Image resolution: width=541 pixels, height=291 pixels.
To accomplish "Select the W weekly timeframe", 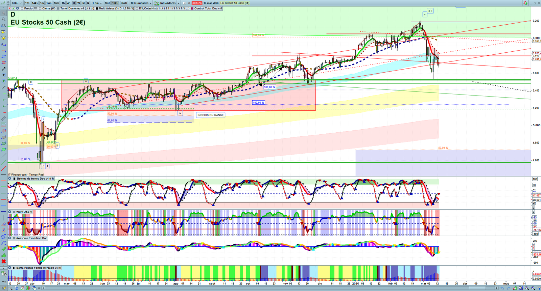I will (79, 3).
